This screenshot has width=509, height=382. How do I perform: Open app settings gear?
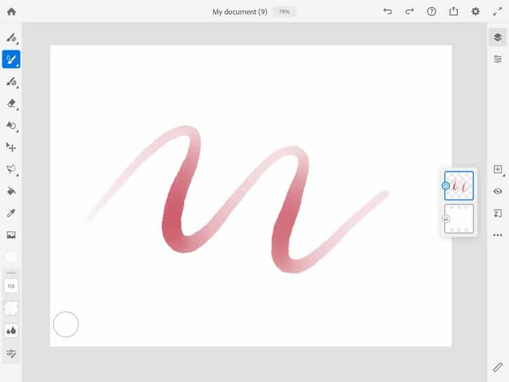(x=476, y=12)
